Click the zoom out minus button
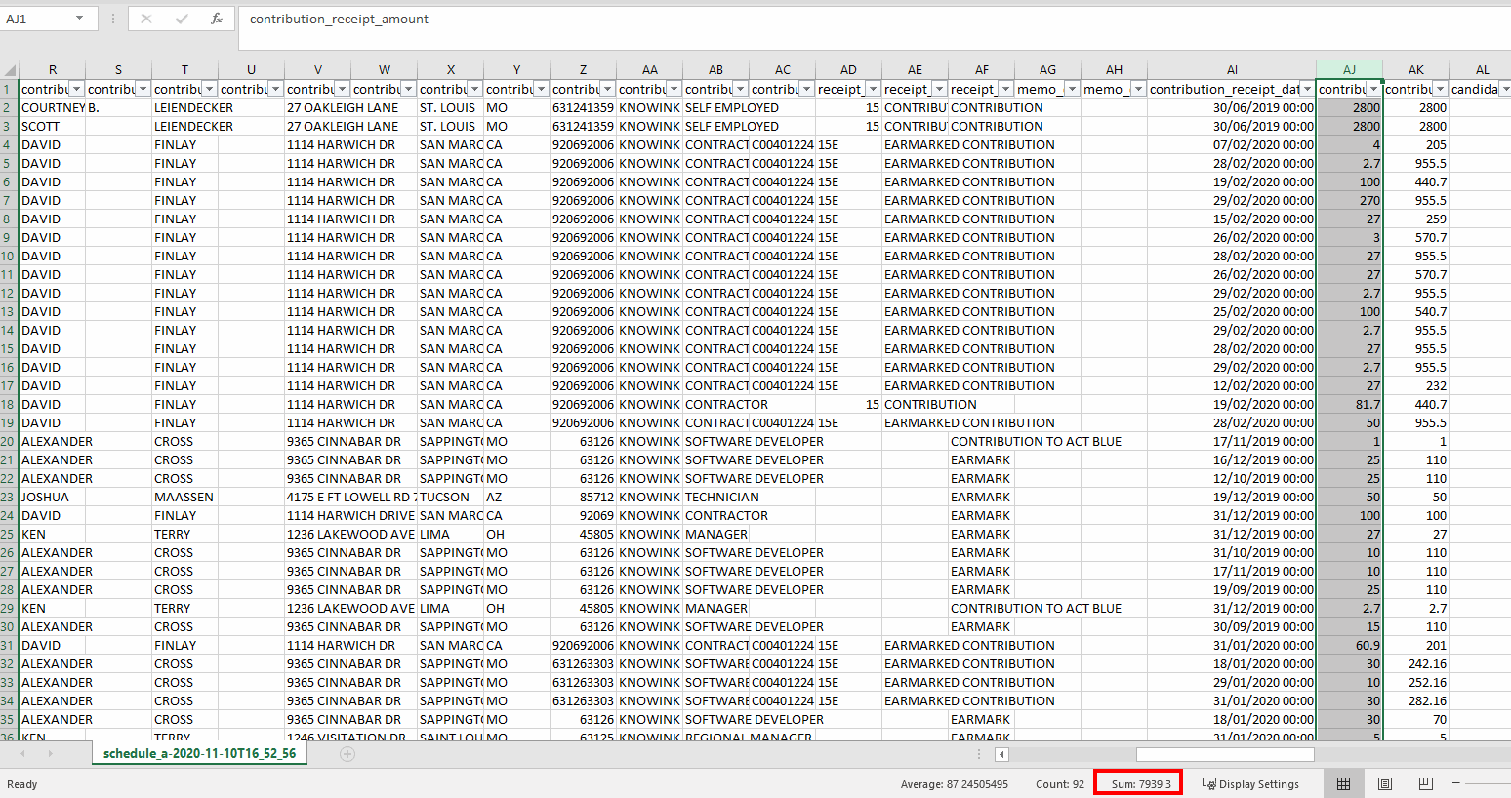Viewport: 1511px width, 798px height. [1455, 783]
